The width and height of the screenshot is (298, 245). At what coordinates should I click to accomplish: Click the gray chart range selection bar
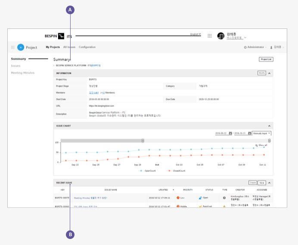coord(101,141)
